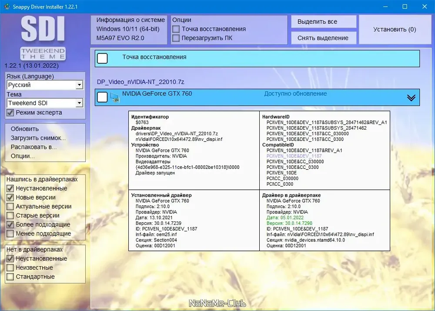This screenshot has width=435, height=311.
Task: Maximize the Snappy Driver Installer window
Action: (405, 7)
